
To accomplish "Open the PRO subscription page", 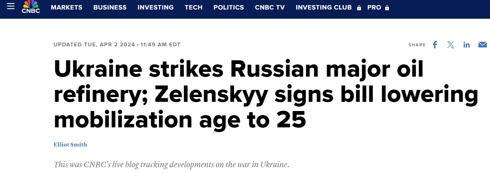I will [x=374, y=7].
